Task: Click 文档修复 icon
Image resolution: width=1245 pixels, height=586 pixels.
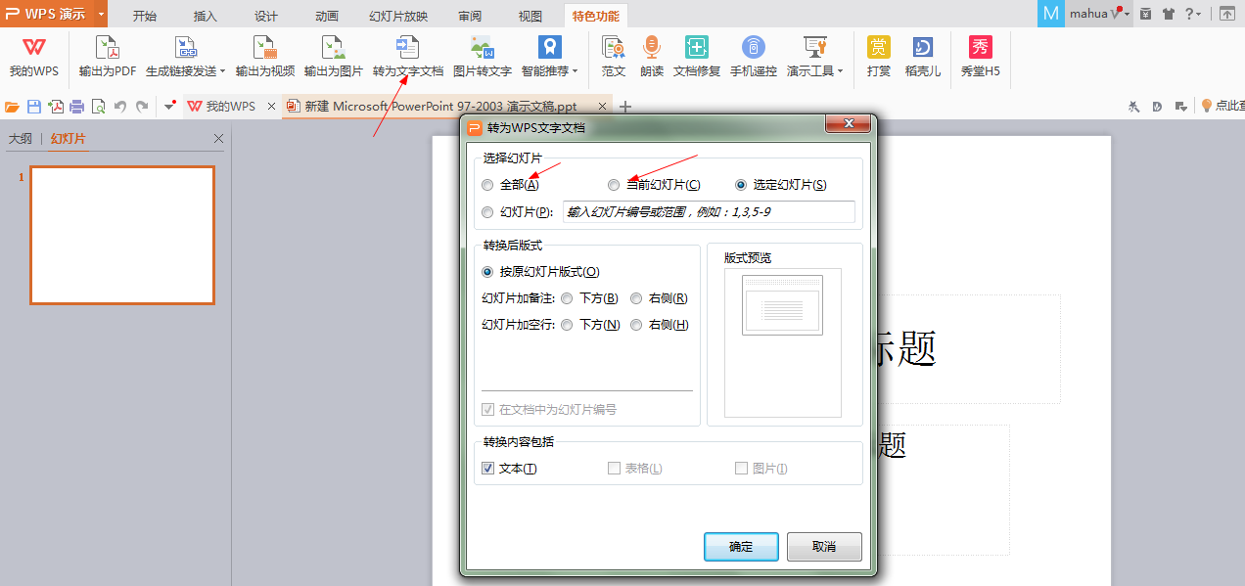Action: coord(697,47)
